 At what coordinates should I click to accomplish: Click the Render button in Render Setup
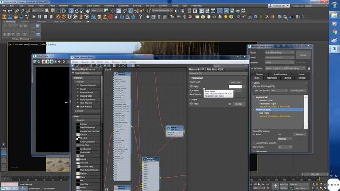303,55
